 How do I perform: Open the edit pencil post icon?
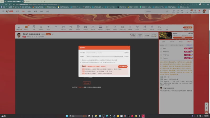point(159,27)
